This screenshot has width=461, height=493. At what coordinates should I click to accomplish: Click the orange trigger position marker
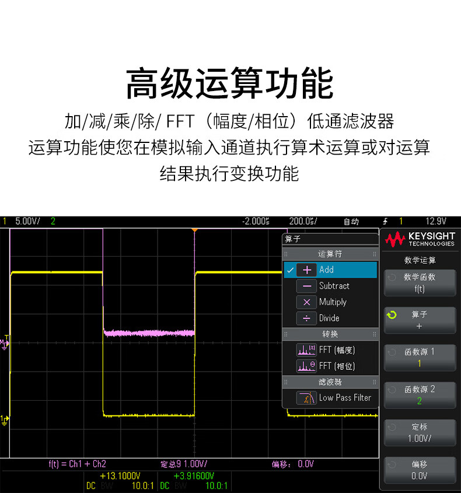pos(195,230)
